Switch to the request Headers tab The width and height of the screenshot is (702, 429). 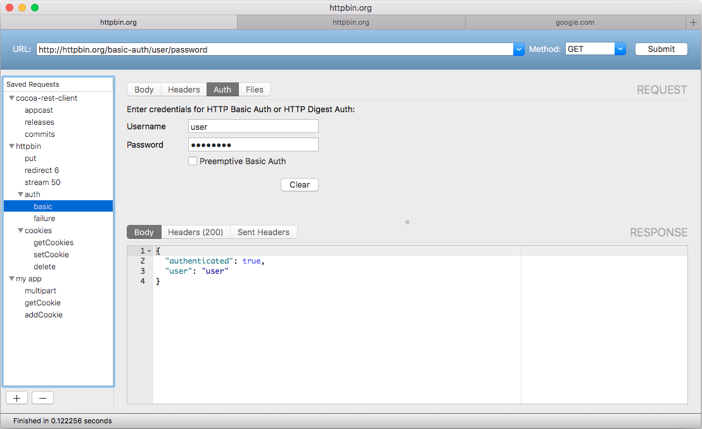pos(184,89)
